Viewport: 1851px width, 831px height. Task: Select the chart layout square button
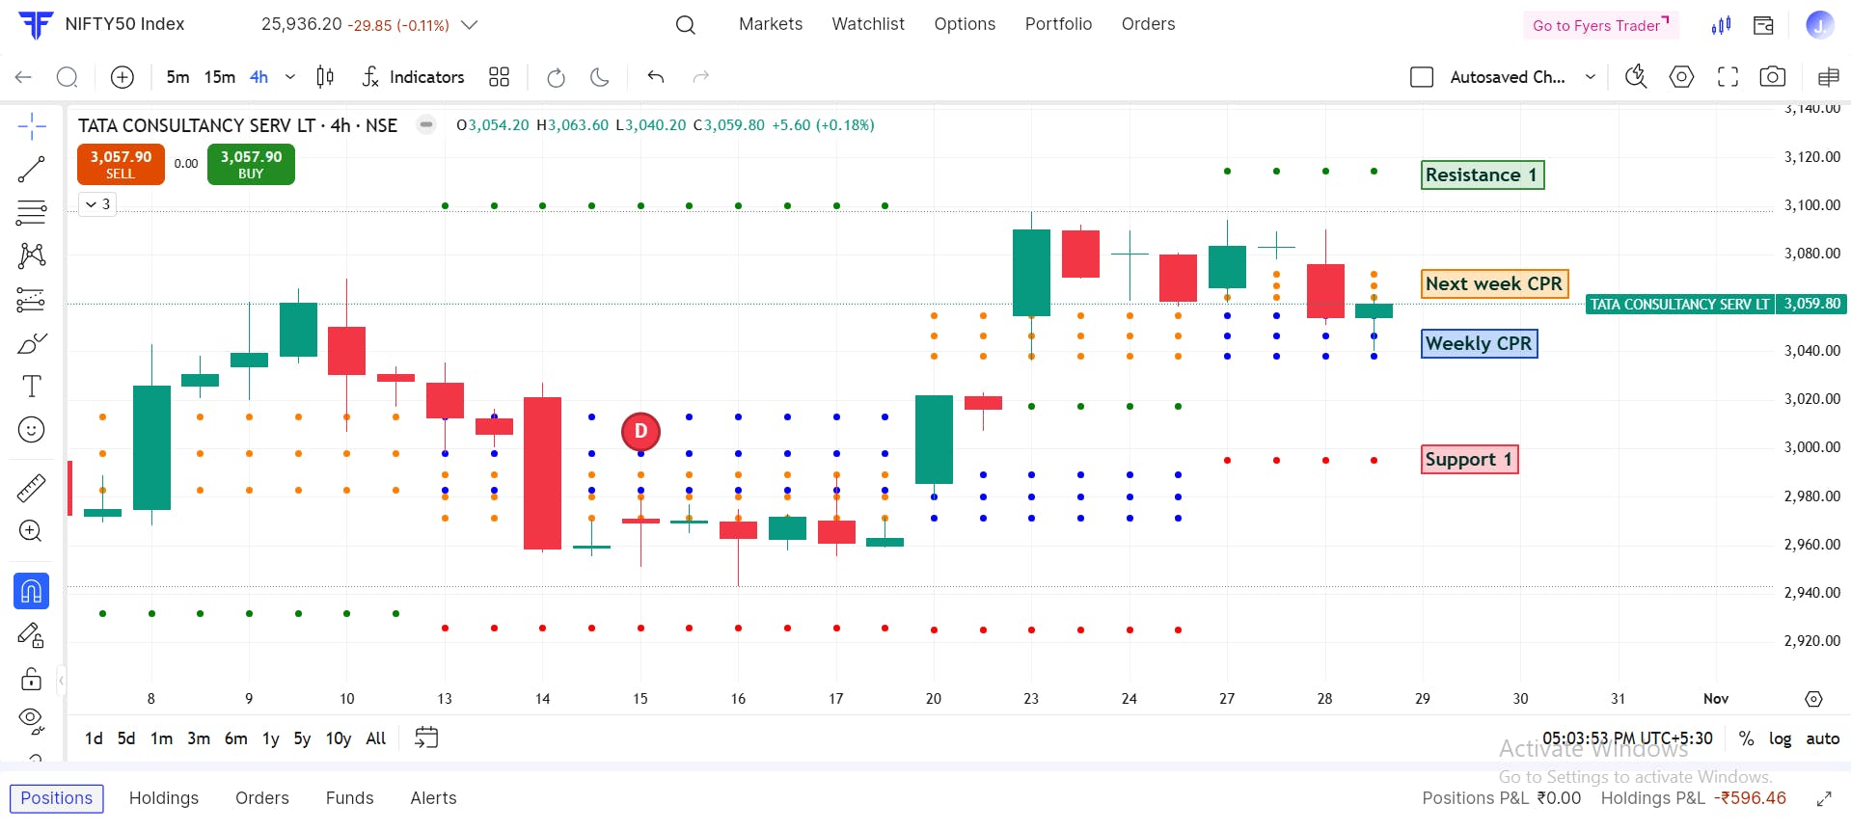click(1422, 77)
